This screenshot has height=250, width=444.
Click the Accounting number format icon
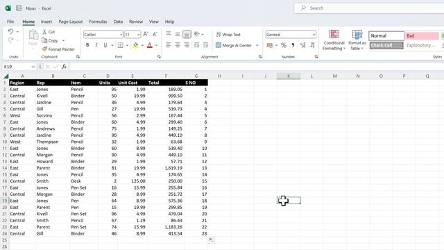[x=270, y=45]
